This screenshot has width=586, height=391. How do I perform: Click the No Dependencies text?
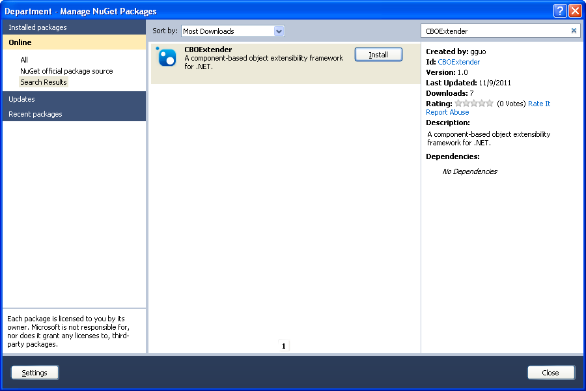tap(469, 171)
